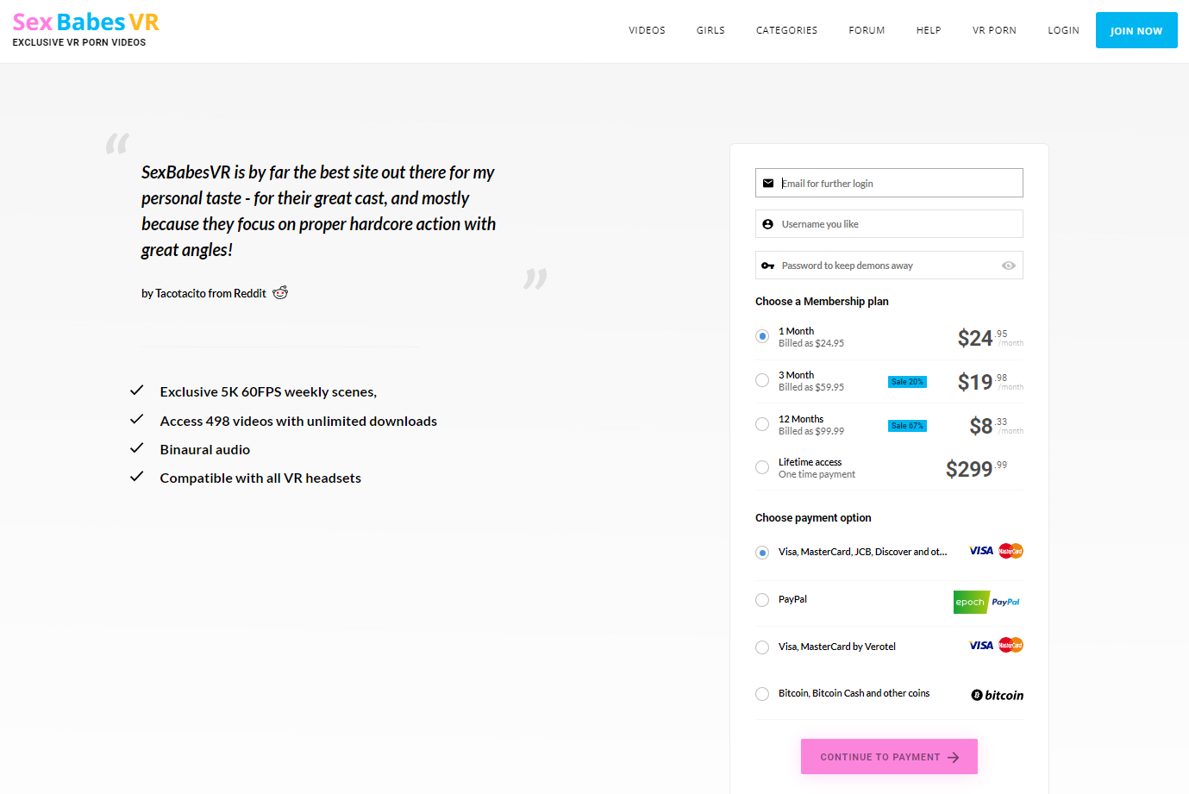Select Bitcoin and other coins payment
1189x794 pixels.
762,694
